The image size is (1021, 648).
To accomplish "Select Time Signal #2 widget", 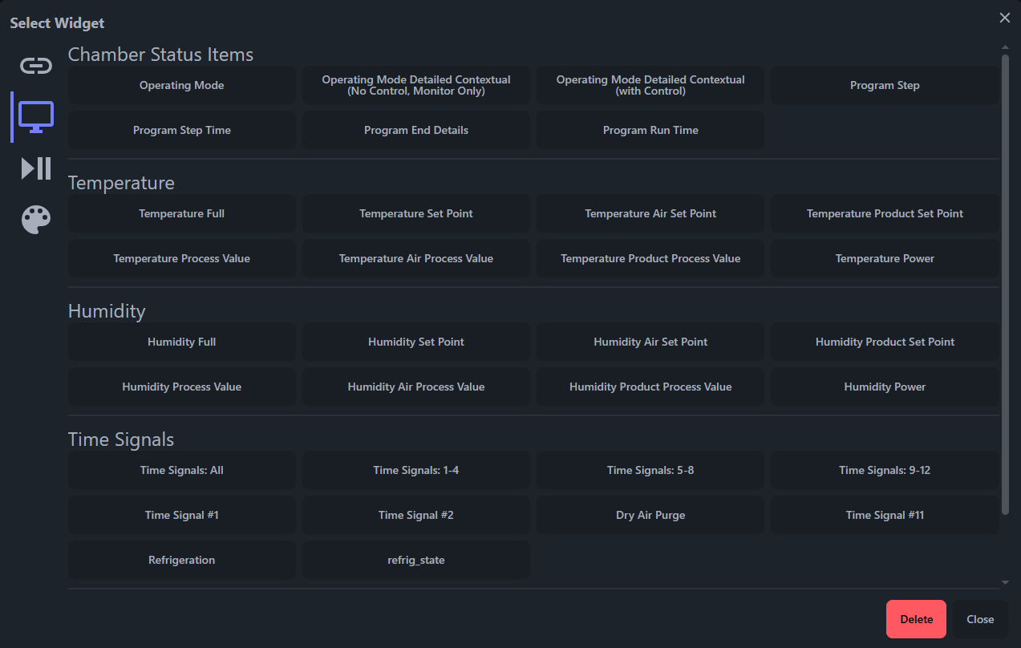I will [x=416, y=515].
